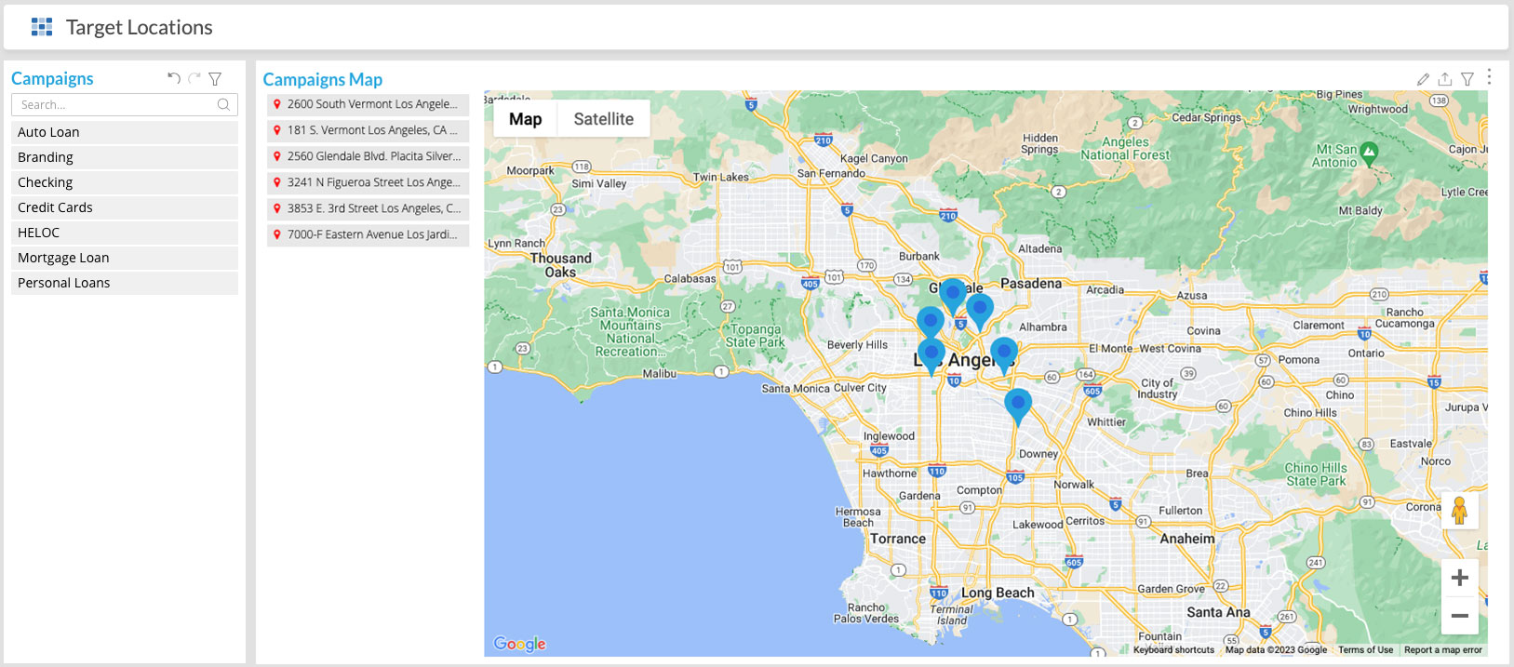Click the pencil edit icon above map

pos(1423,80)
